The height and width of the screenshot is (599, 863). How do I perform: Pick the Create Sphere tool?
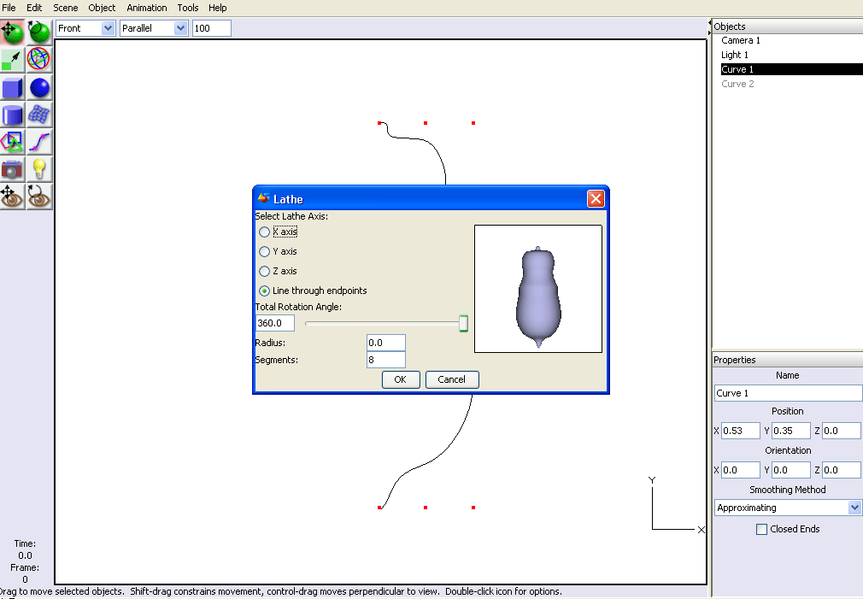39,87
